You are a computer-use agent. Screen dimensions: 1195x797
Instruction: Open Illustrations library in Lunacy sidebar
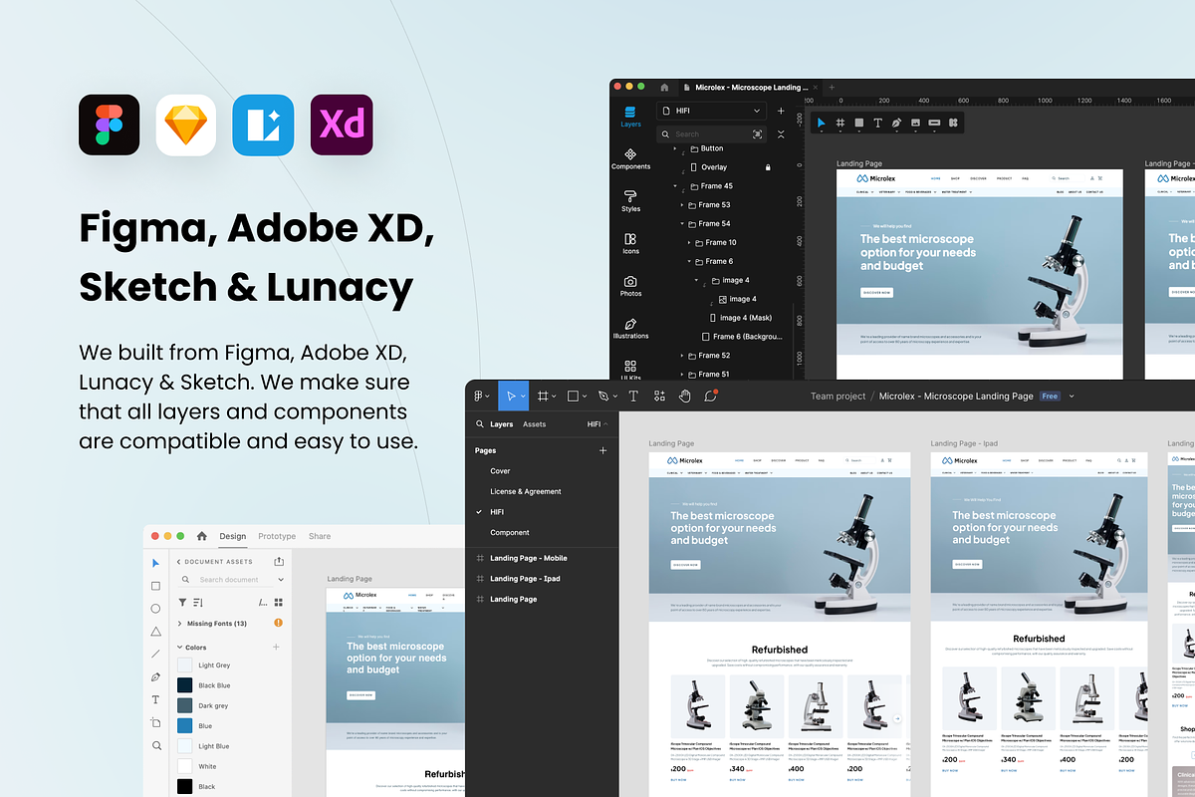(630, 329)
